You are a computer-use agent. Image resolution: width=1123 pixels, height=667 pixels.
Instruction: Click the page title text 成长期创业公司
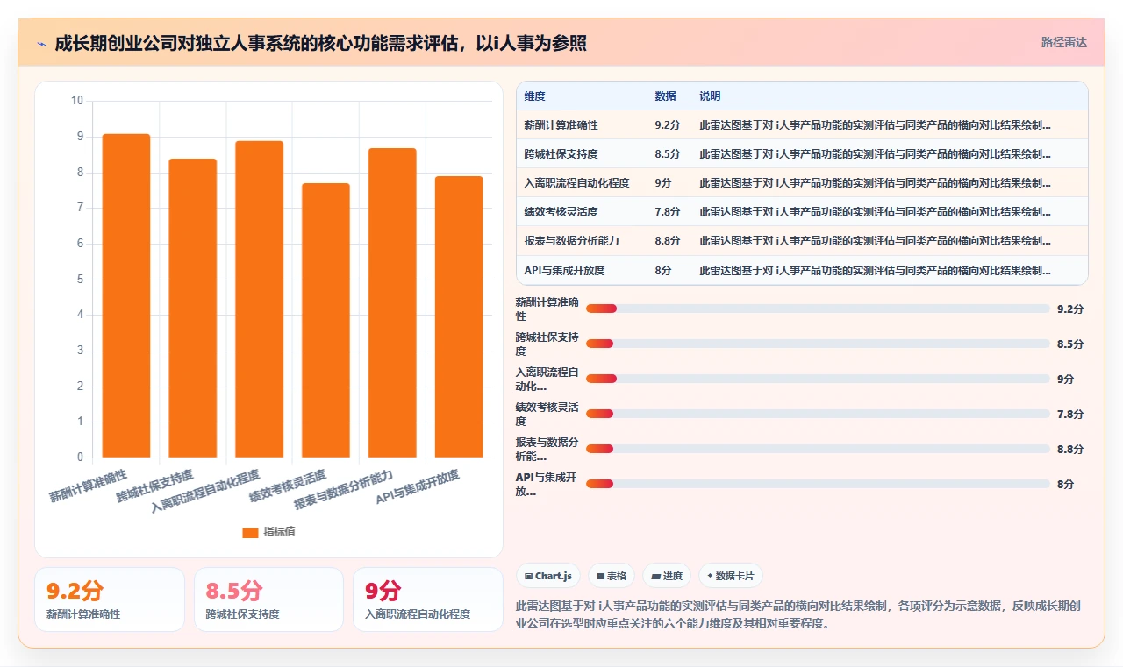pyautogui.click(x=320, y=43)
